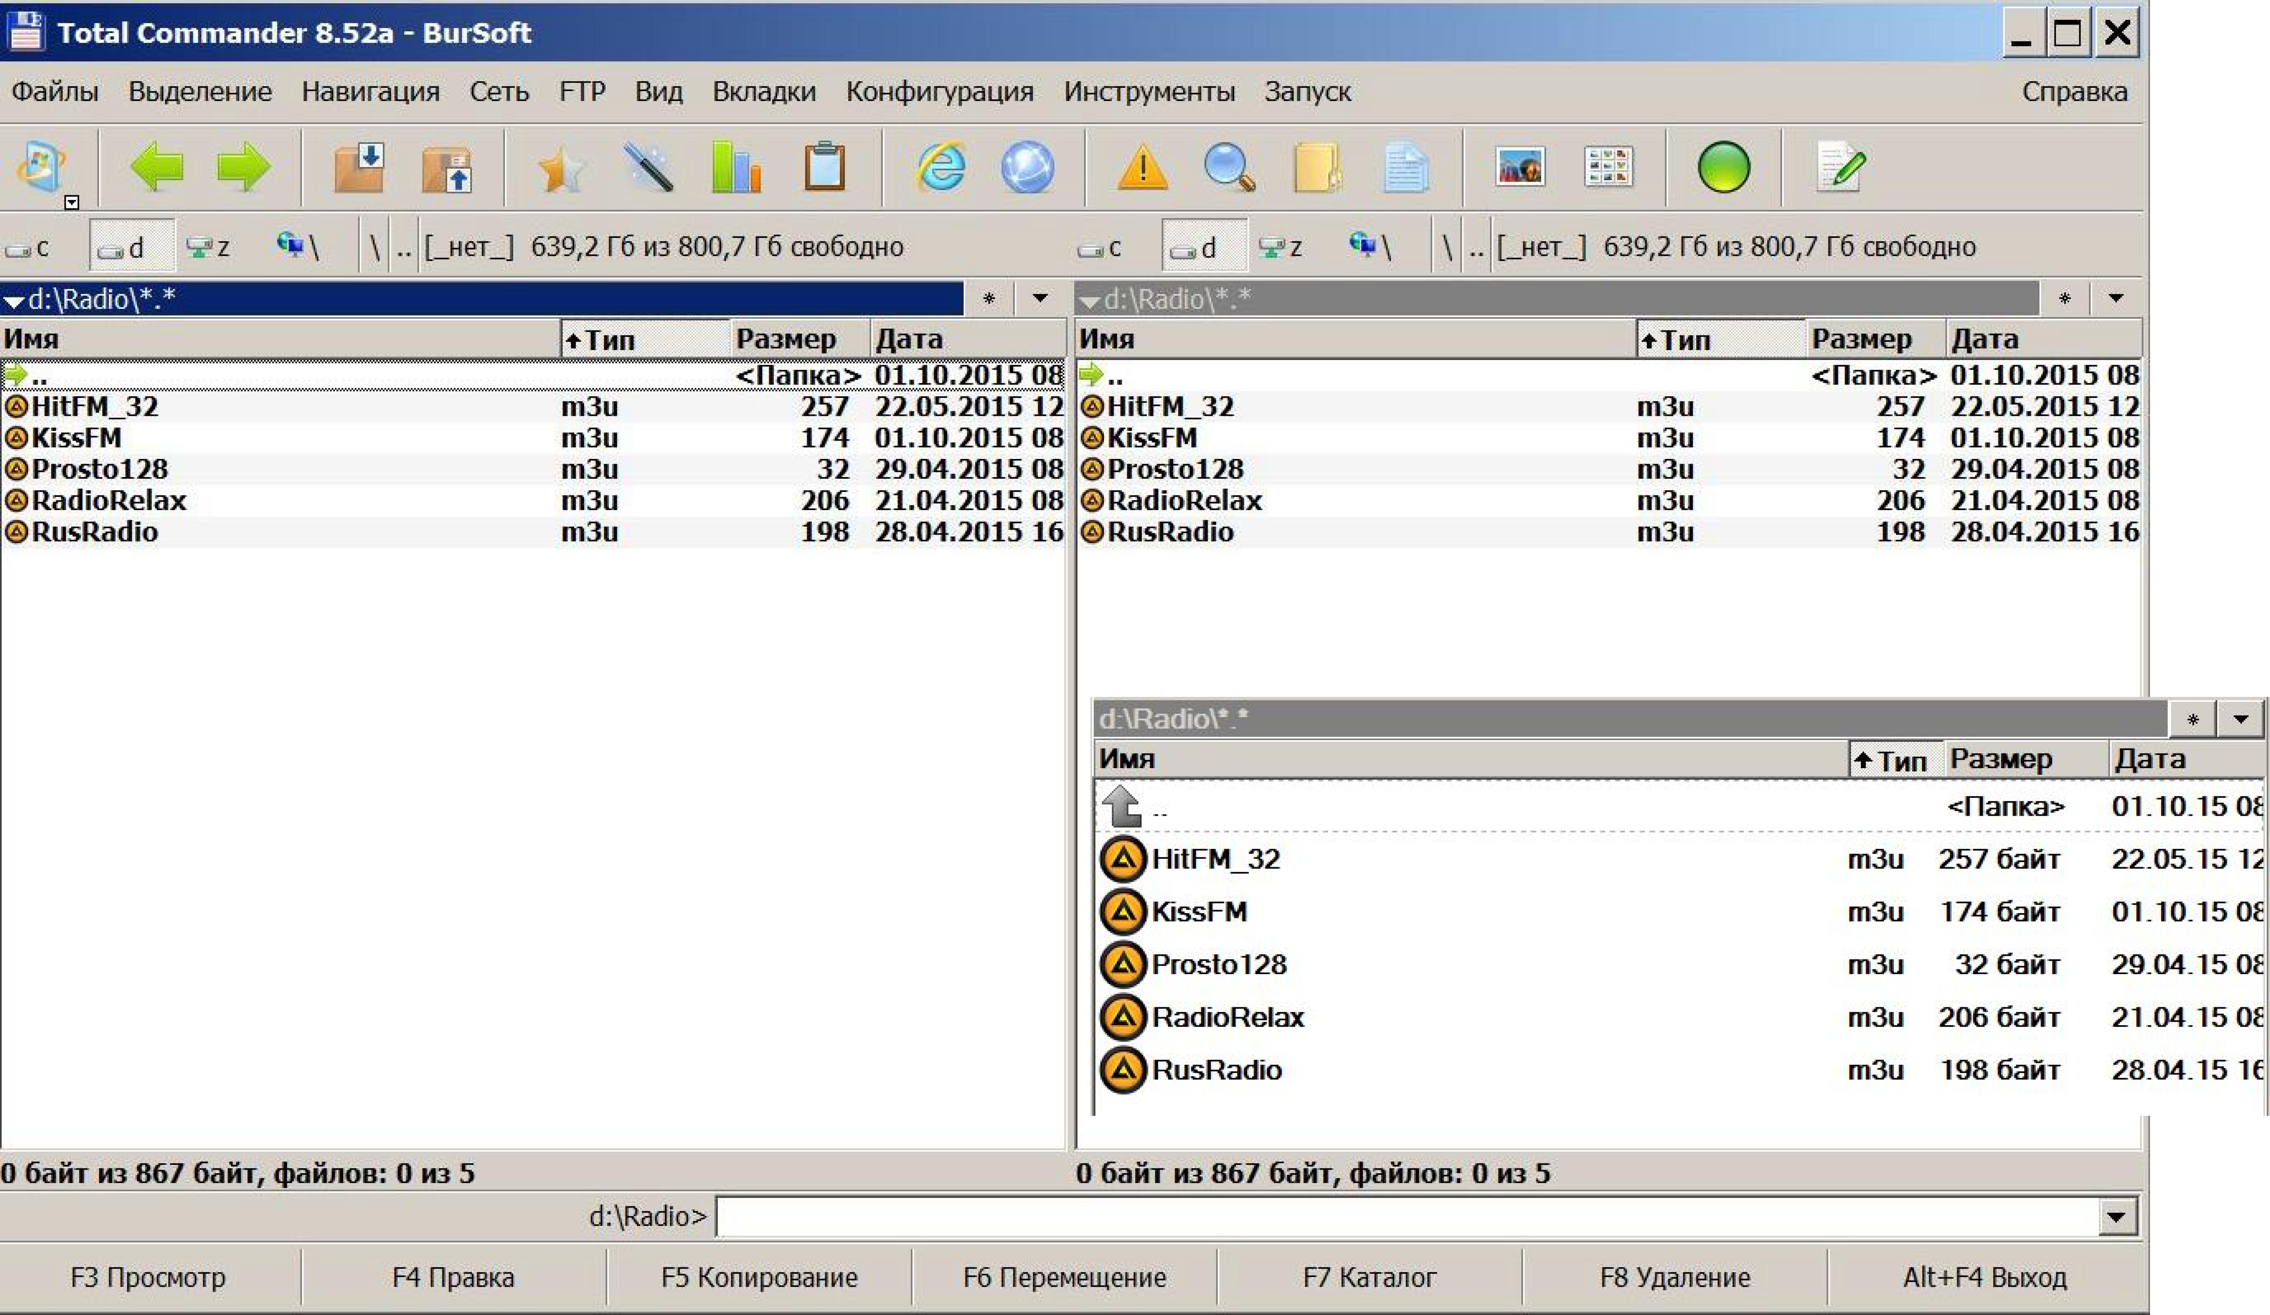
Task: Click the yellow warning triangle icon
Action: coord(1142,167)
